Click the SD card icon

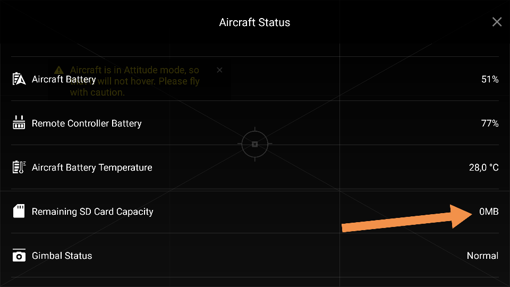click(19, 211)
